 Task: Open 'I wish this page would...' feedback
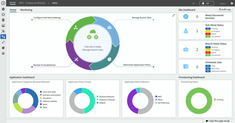click(x=218, y=121)
